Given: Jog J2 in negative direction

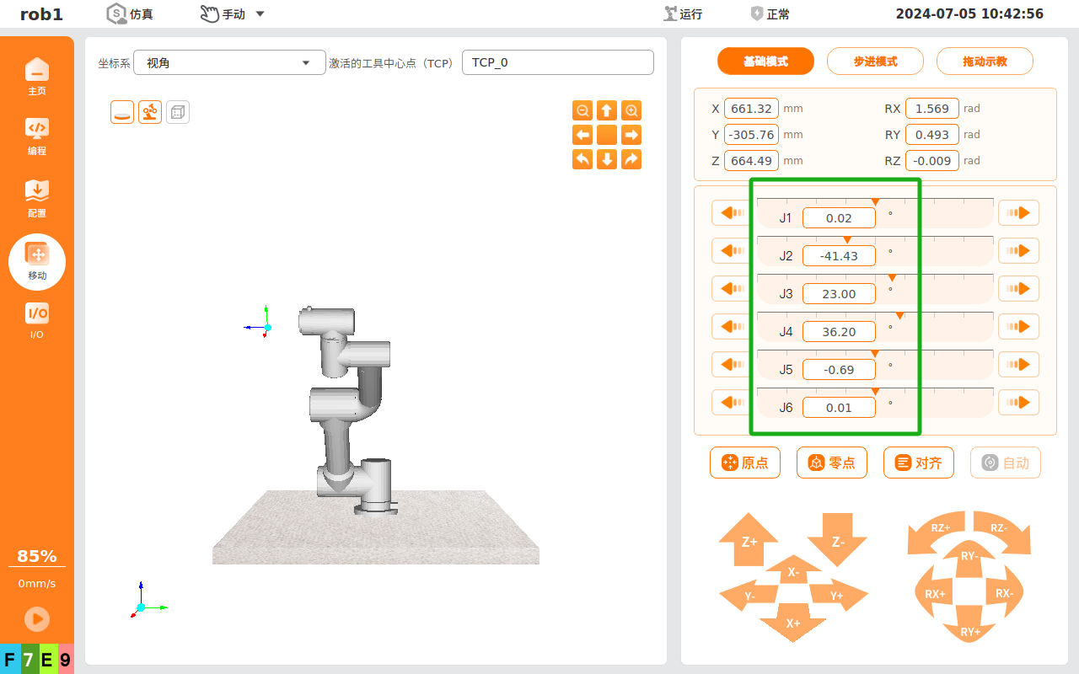Looking at the screenshot, I should pos(732,251).
